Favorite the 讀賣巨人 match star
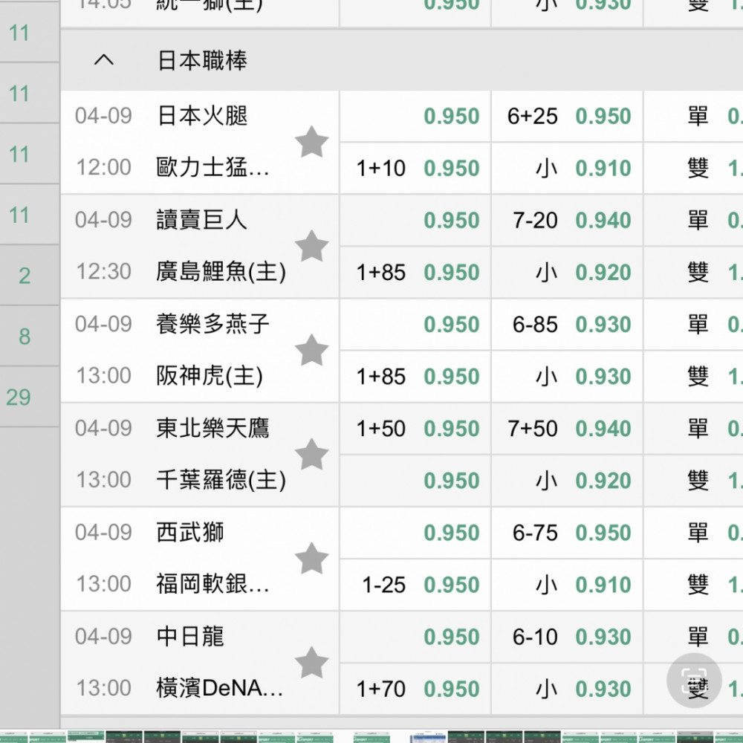Viewport: 743px width, 743px height. coord(311,246)
